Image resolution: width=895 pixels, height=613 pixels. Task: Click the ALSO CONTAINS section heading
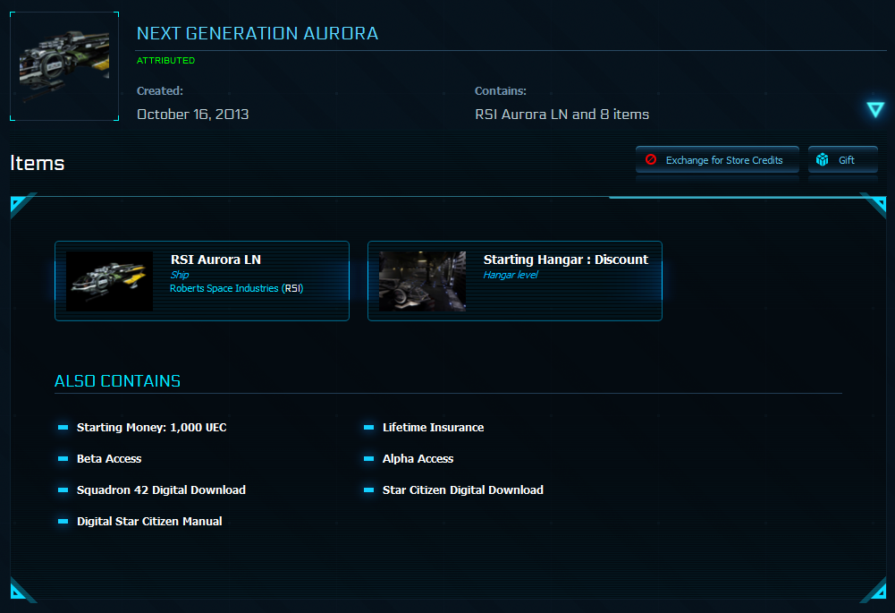pyautogui.click(x=118, y=381)
